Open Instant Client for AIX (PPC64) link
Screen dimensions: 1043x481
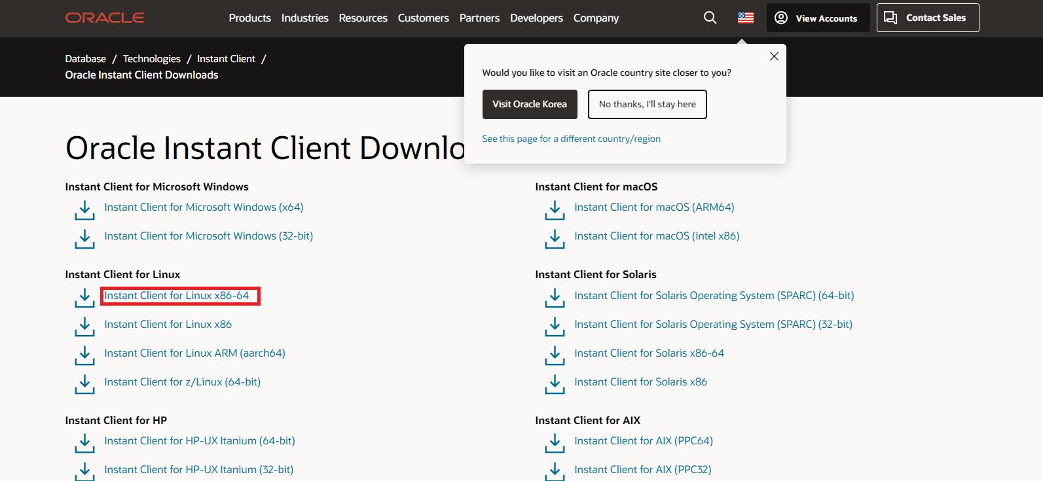coord(644,440)
